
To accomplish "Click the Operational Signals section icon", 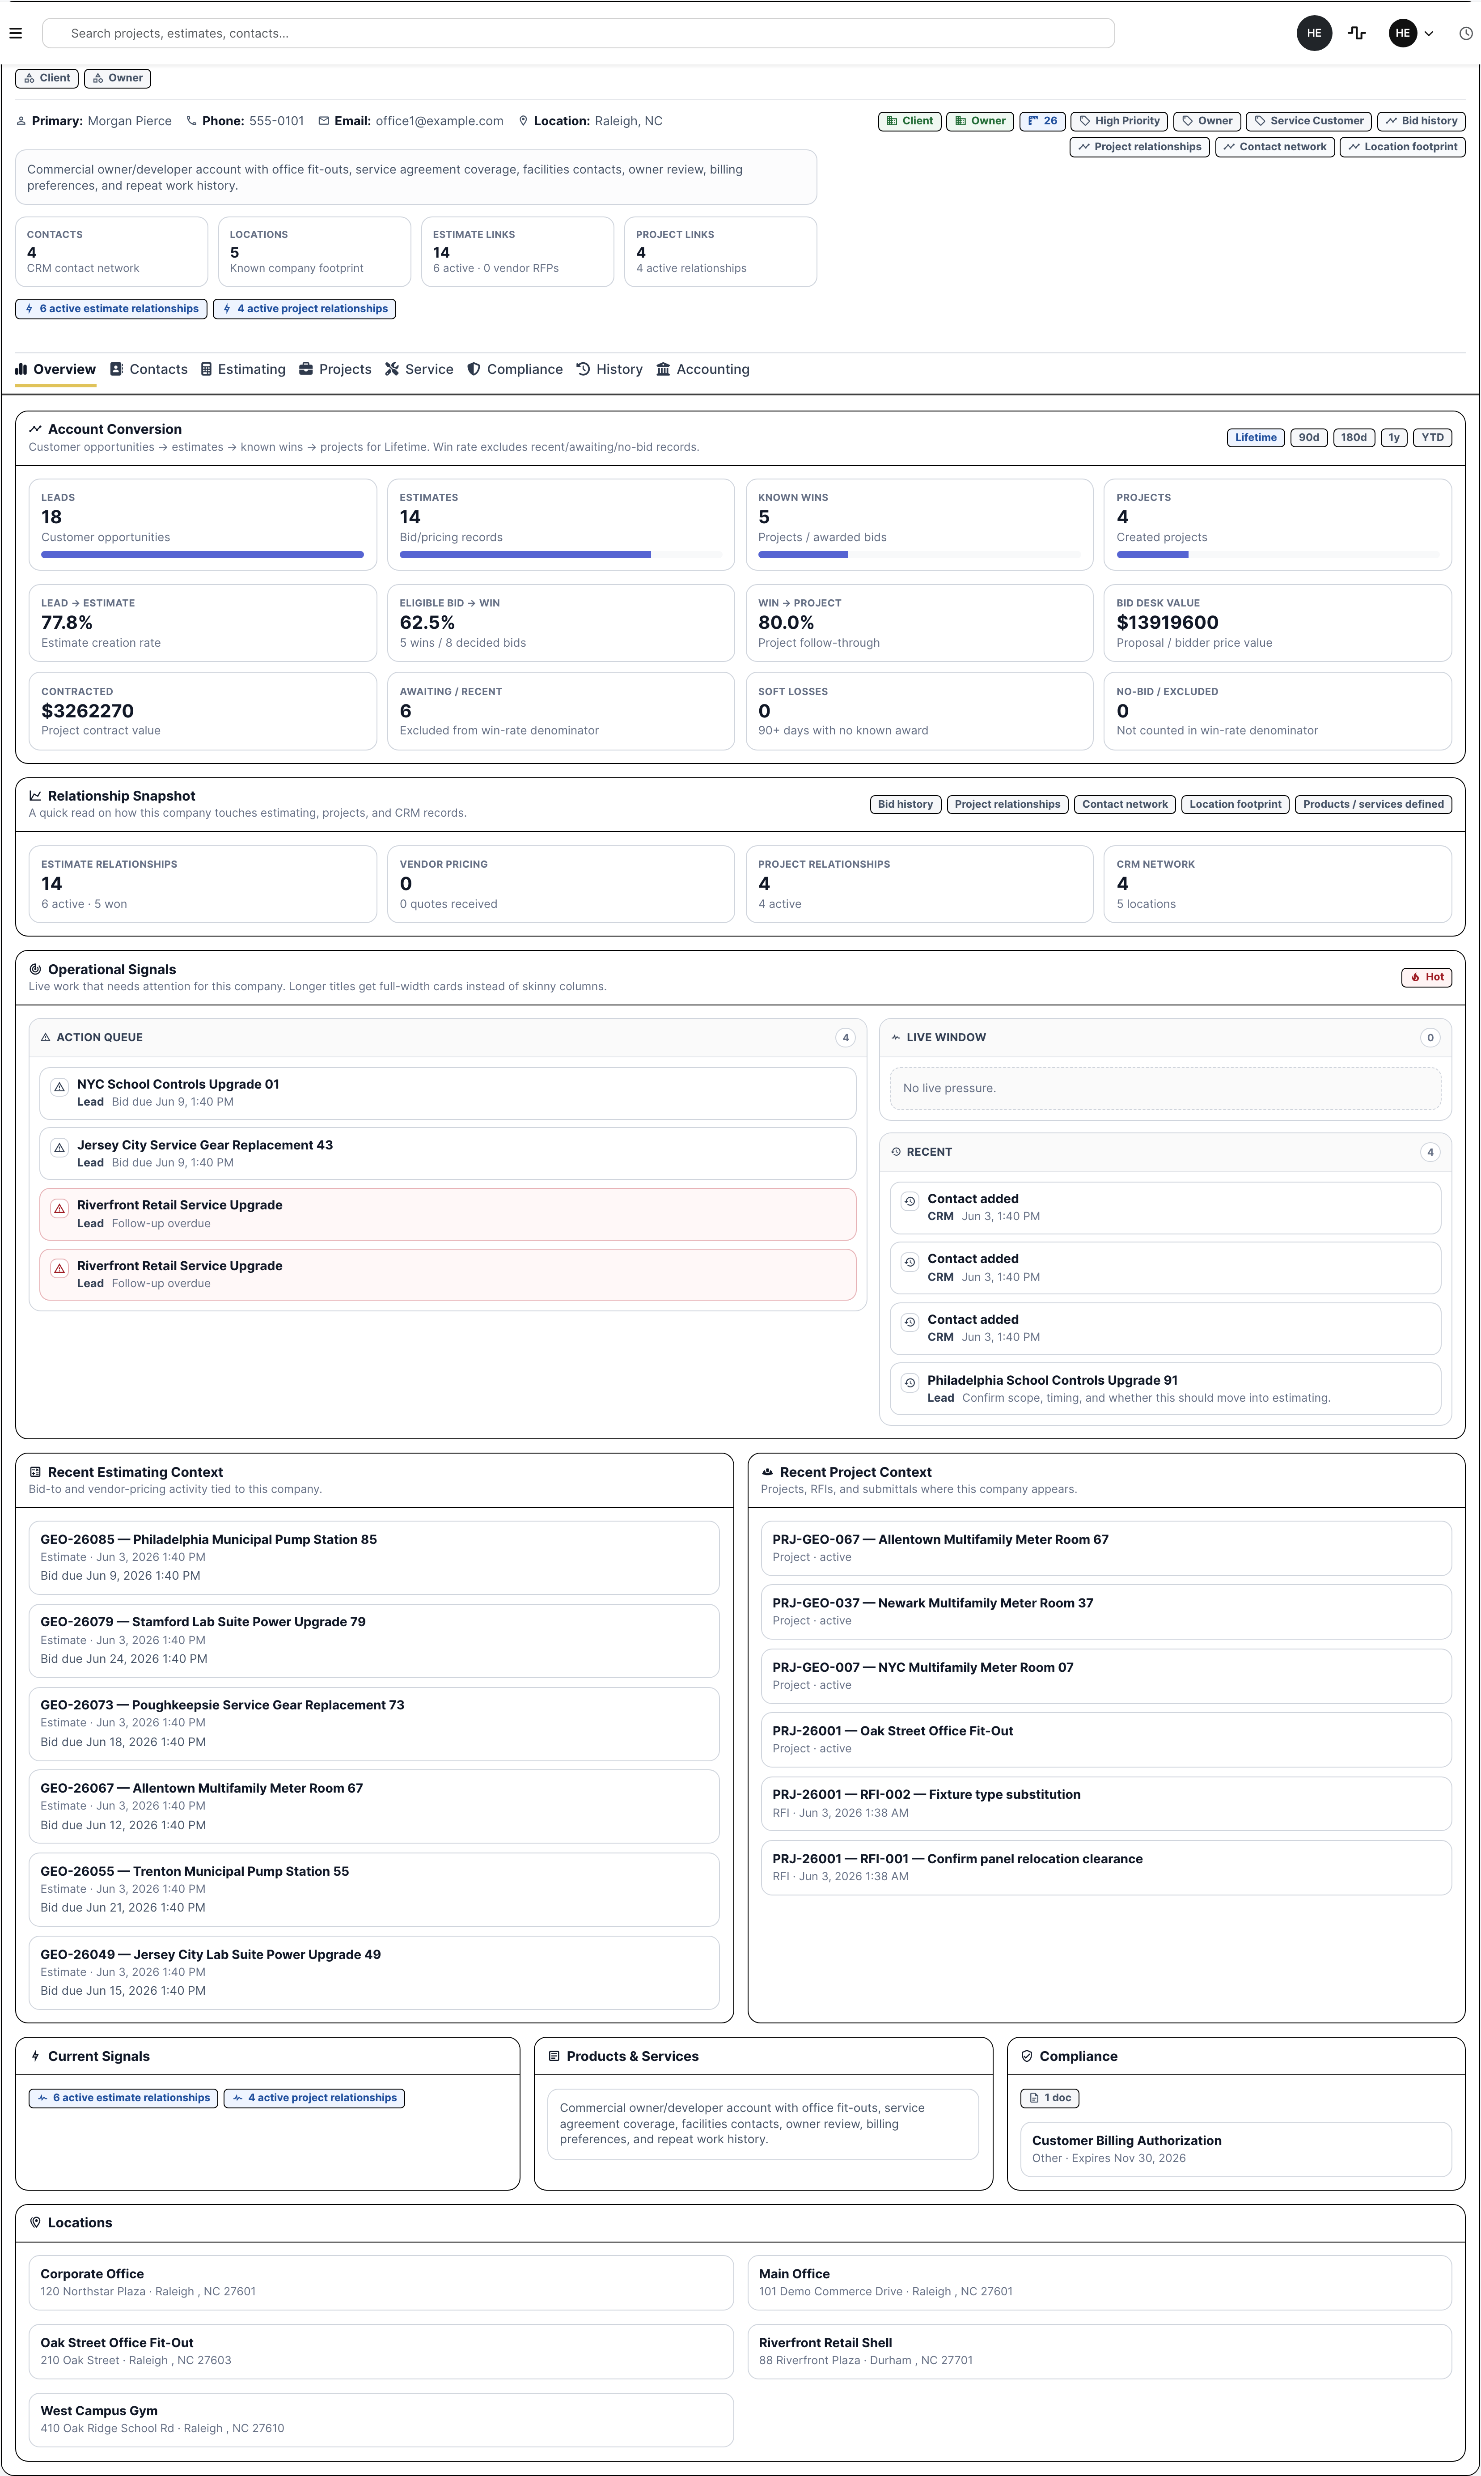I will 35,969.
